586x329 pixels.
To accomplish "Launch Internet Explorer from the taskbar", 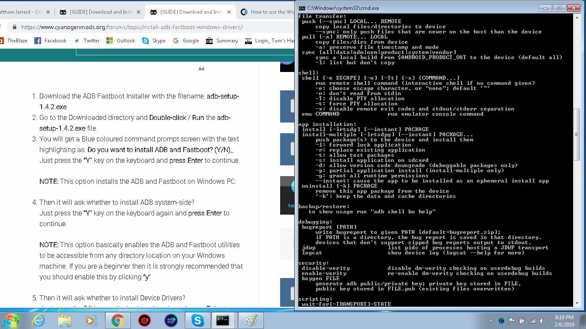I will tap(38, 320).
